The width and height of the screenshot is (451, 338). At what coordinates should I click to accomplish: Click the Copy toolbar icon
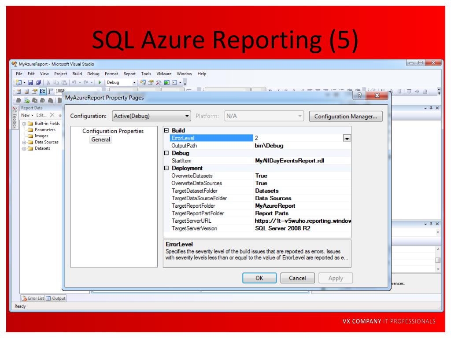56,82
